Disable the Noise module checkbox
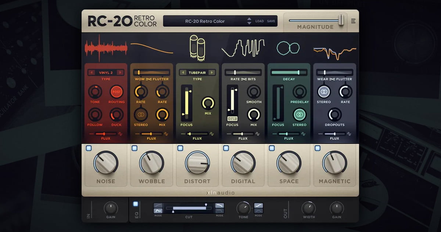Viewport: 441px width, 232px height. pos(89,148)
